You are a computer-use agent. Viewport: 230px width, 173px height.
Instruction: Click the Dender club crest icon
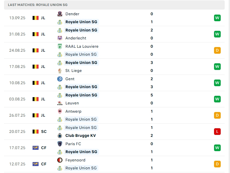60,14
